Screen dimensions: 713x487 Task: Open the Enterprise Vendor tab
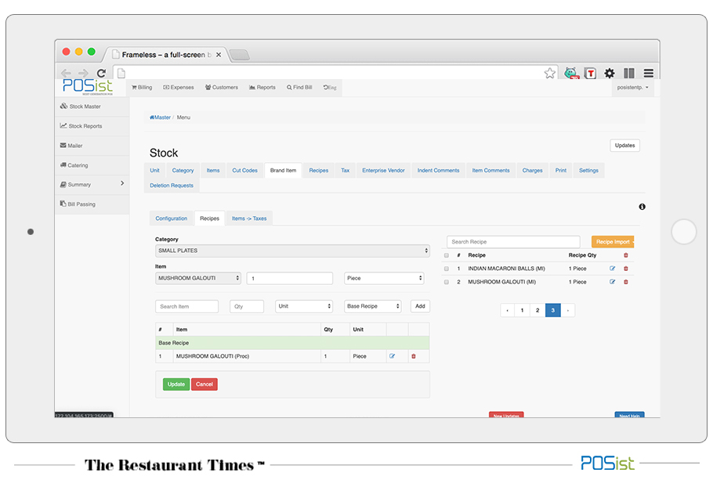click(383, 171)
